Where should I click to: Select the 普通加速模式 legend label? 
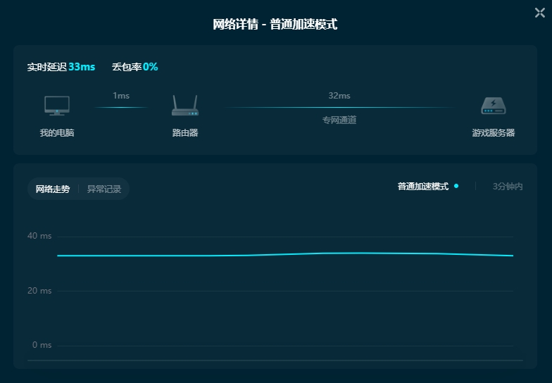pos(422,187)
